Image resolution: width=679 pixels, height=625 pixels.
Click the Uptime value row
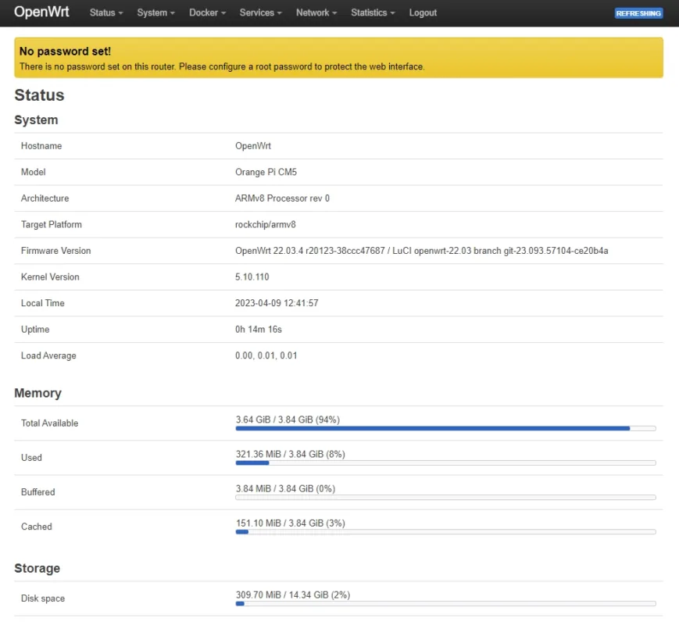338,330
